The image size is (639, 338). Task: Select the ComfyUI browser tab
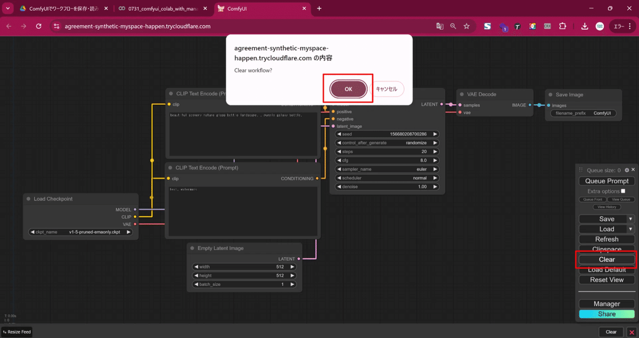pos(261,9)
